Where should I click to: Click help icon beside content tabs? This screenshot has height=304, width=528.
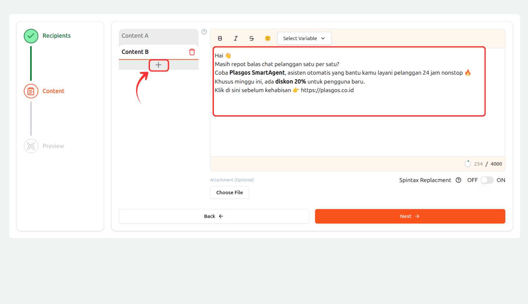pyautogui.click(x=204, y=32)
